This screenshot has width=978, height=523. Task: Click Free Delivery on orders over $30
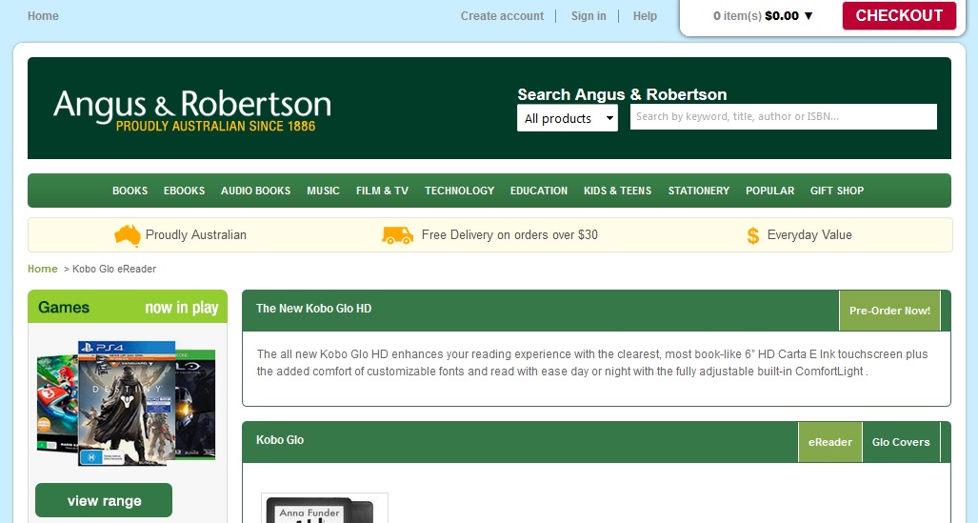click(x=509, y=235)
